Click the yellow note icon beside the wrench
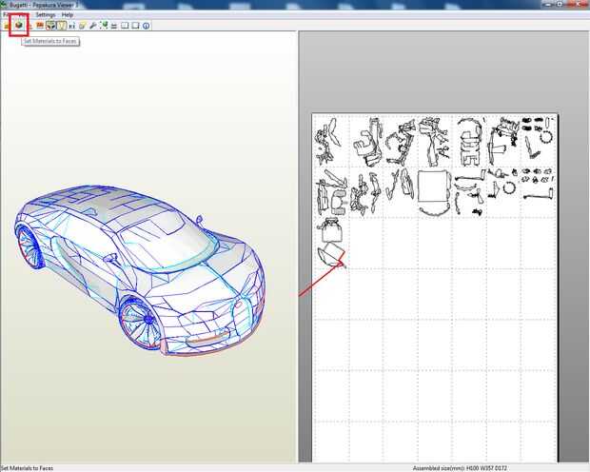The image size is (590, 472). click(82, 26)
